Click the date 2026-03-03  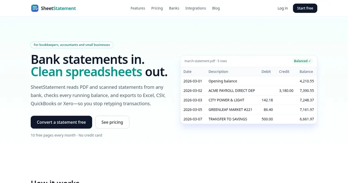pyautogui.click(x=193, y=100)
